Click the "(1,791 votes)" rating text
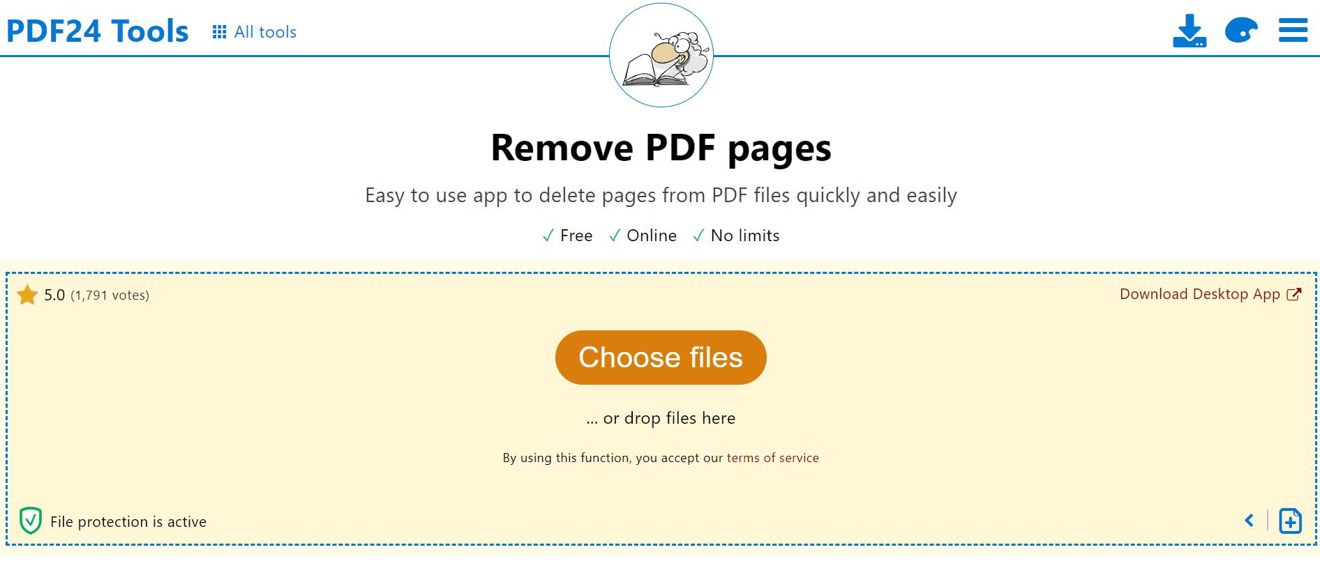This screenshot has height=568, width=1320. (110, 295)
